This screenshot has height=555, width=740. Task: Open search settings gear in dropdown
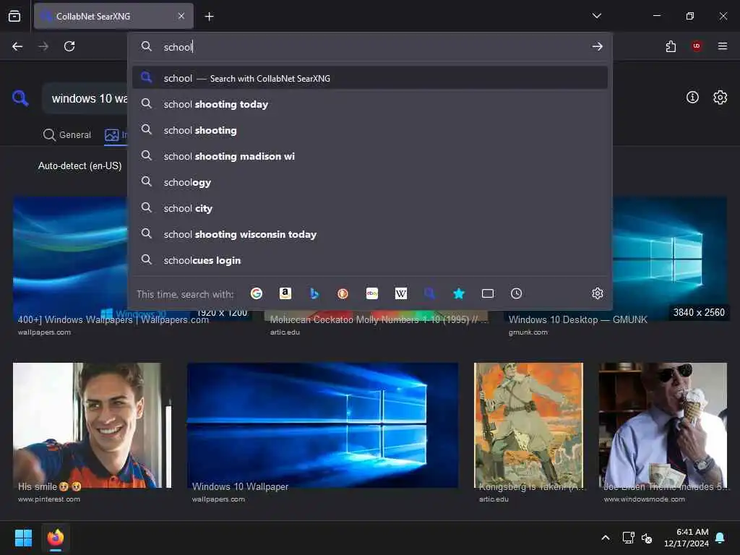coord(598,293)
